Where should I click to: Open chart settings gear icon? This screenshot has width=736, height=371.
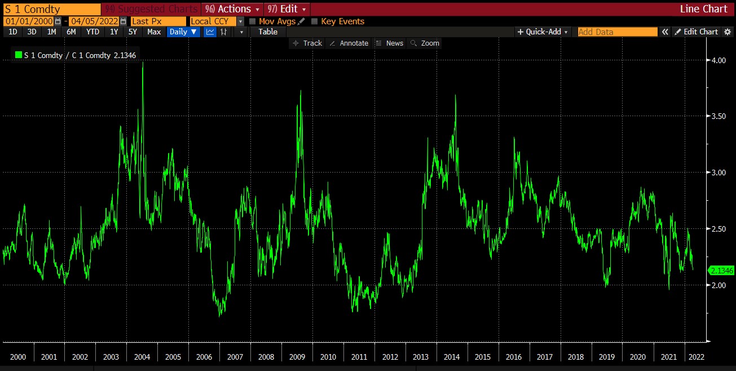(728, 32)
